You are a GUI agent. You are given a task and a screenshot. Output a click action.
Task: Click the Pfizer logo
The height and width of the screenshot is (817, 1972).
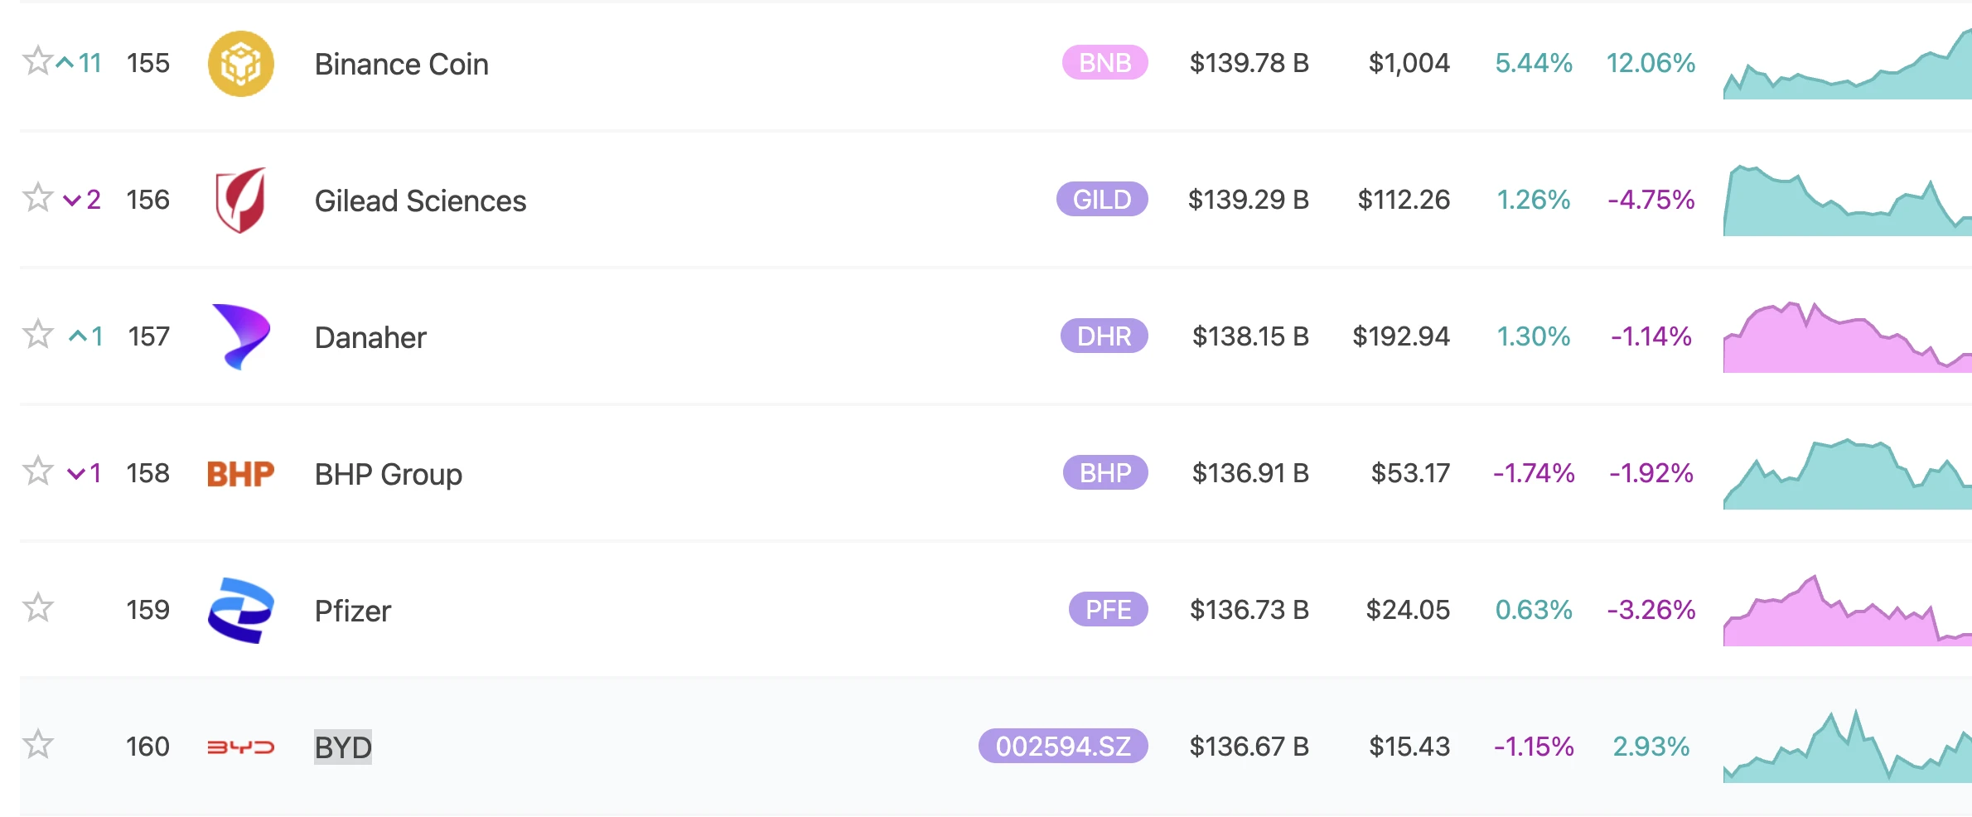[x=239, y=611]
